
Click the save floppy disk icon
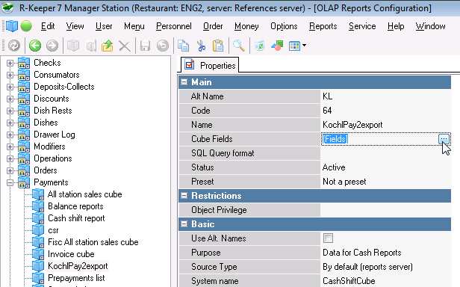click(145, 46)
